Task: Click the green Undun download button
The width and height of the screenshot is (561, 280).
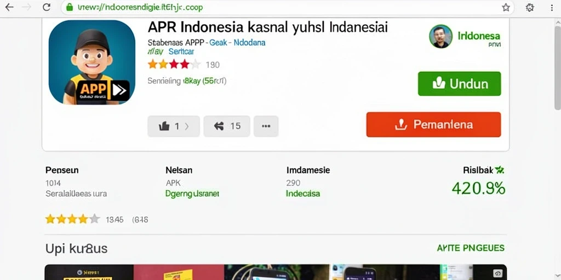Action: coord(460,84)
